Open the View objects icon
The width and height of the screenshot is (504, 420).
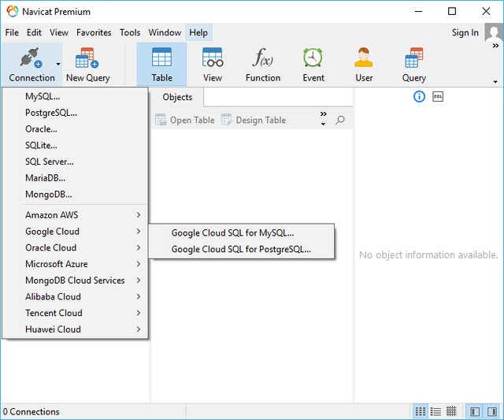[x=212, y=64]
